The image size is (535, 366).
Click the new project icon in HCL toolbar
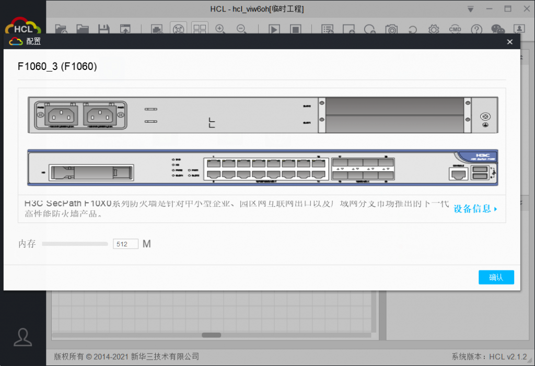[x=62, y=29]
